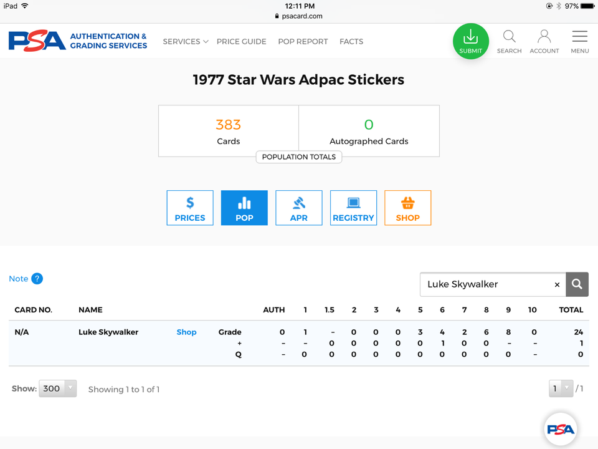Clear the Luke Skywalker search with the x

tap(557, 284)
